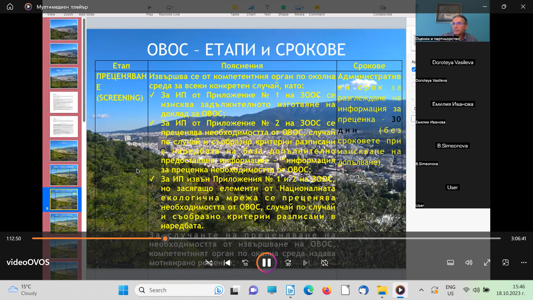Skip forward 30 seconds
Viewport: 533px width, 300px height.
pyautogui.click(x=288, y=263)
